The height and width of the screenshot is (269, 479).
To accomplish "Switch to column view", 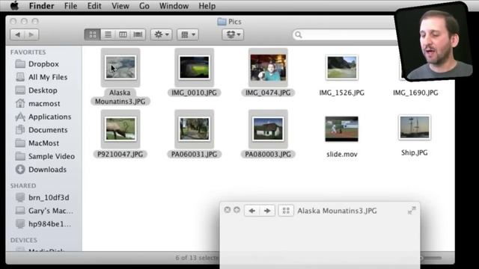I will coord(123,34).
